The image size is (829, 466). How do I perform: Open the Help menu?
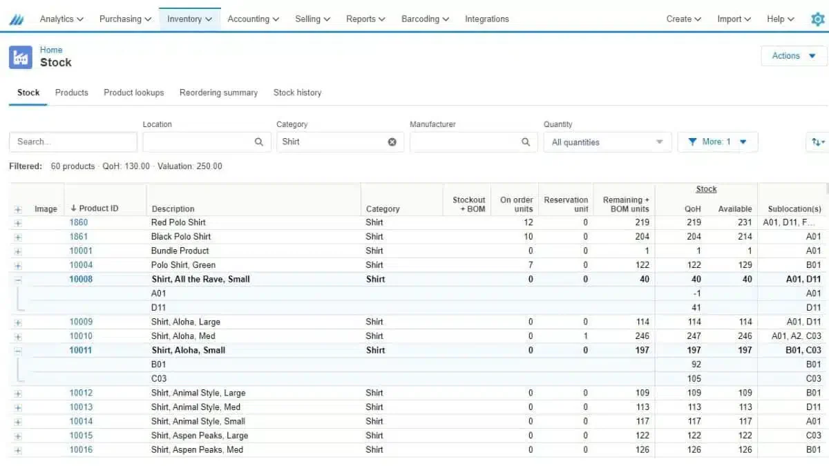(781, 19)
